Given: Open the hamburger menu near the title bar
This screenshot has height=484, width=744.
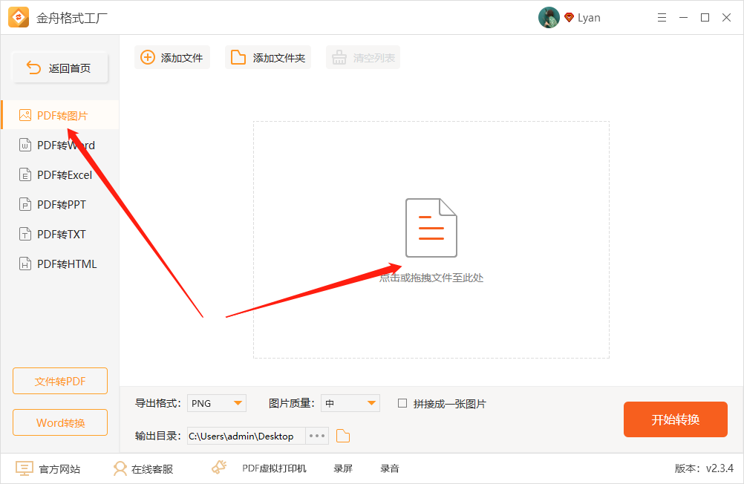Looking at the screenshot, I should pyautogui.click(x=662, y=17).
